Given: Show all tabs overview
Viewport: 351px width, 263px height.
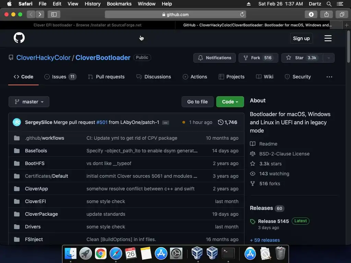Looking at the screenshot, I should coord(342,14).
